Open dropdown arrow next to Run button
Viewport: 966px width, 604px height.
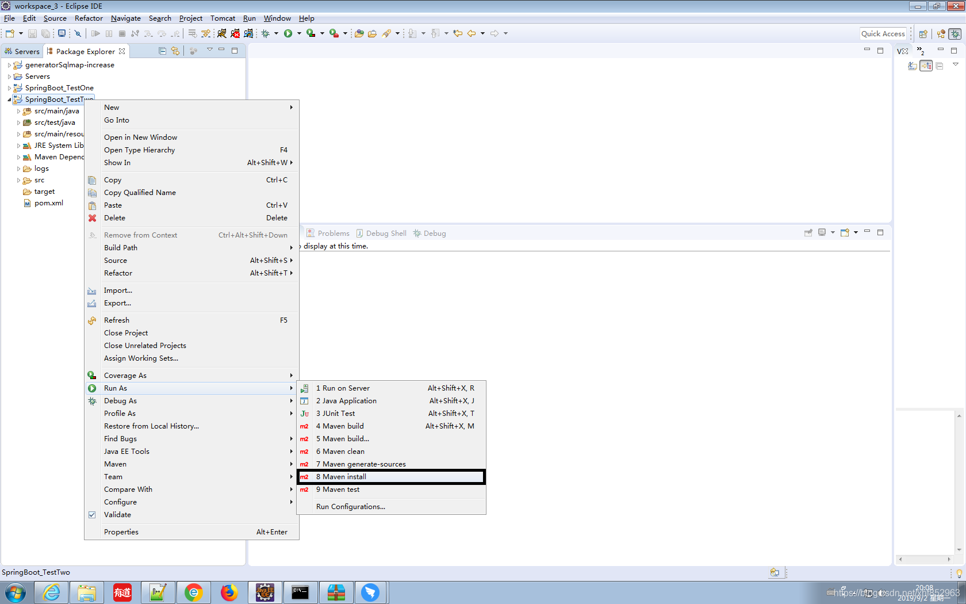point(299,33)
